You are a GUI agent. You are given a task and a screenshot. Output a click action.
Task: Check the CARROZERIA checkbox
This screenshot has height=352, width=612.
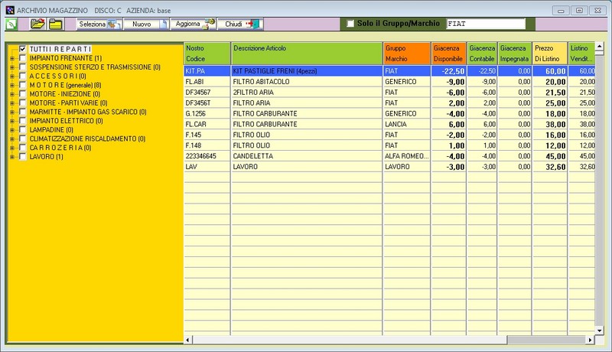click(23, 148)
